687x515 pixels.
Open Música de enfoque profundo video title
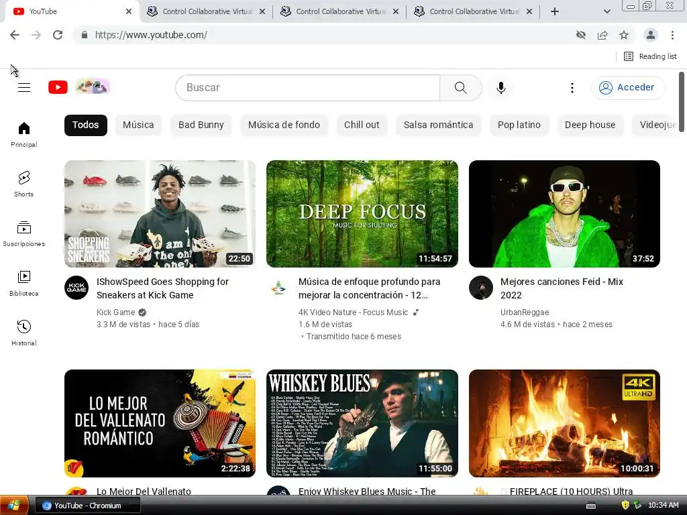[x=370, y=288]
